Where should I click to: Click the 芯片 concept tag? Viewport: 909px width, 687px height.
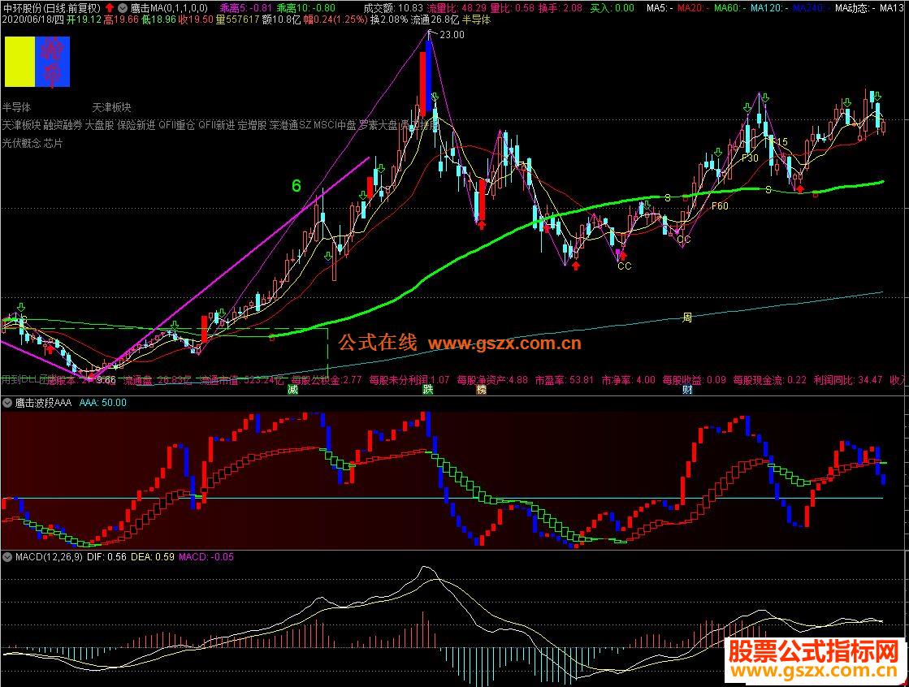[53, 143]
